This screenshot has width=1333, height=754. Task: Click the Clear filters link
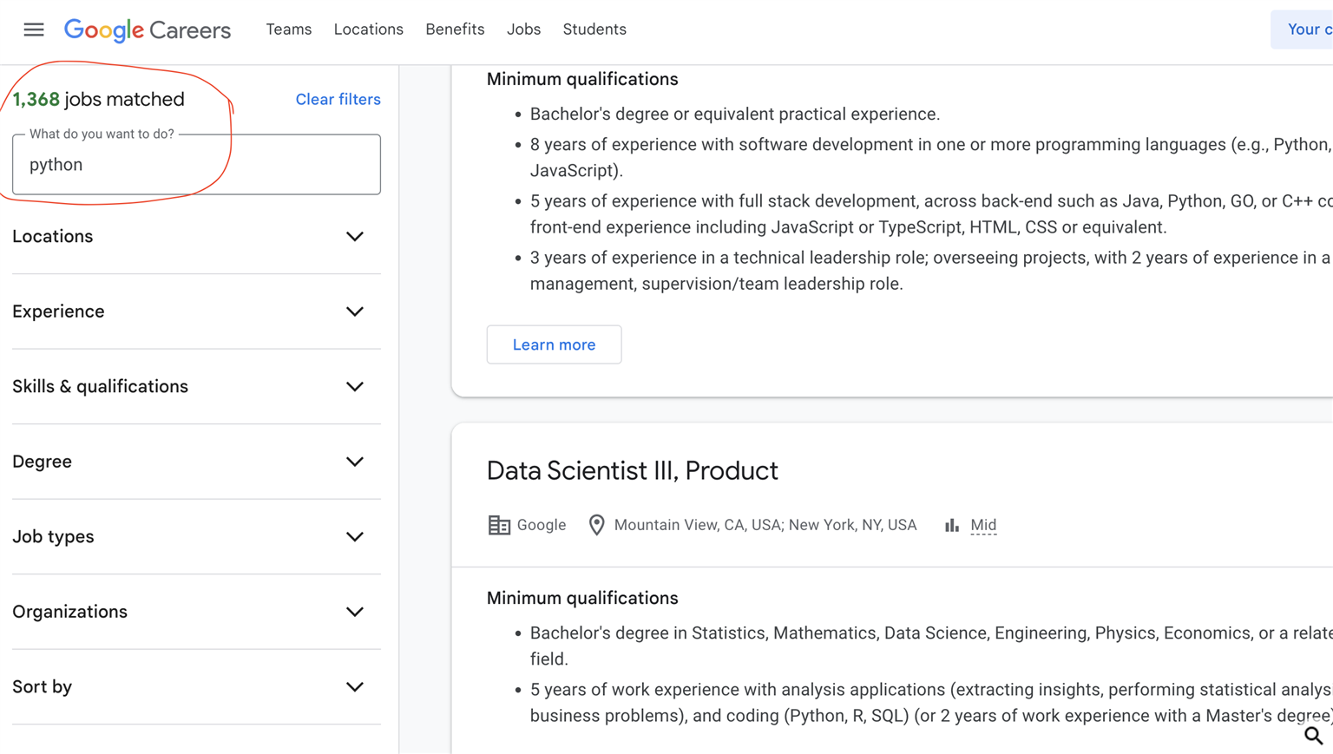pos(338,99)
